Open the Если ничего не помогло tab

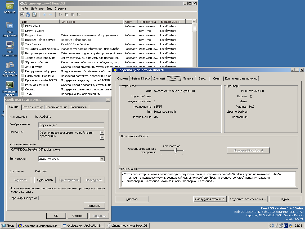pos(241,78)
